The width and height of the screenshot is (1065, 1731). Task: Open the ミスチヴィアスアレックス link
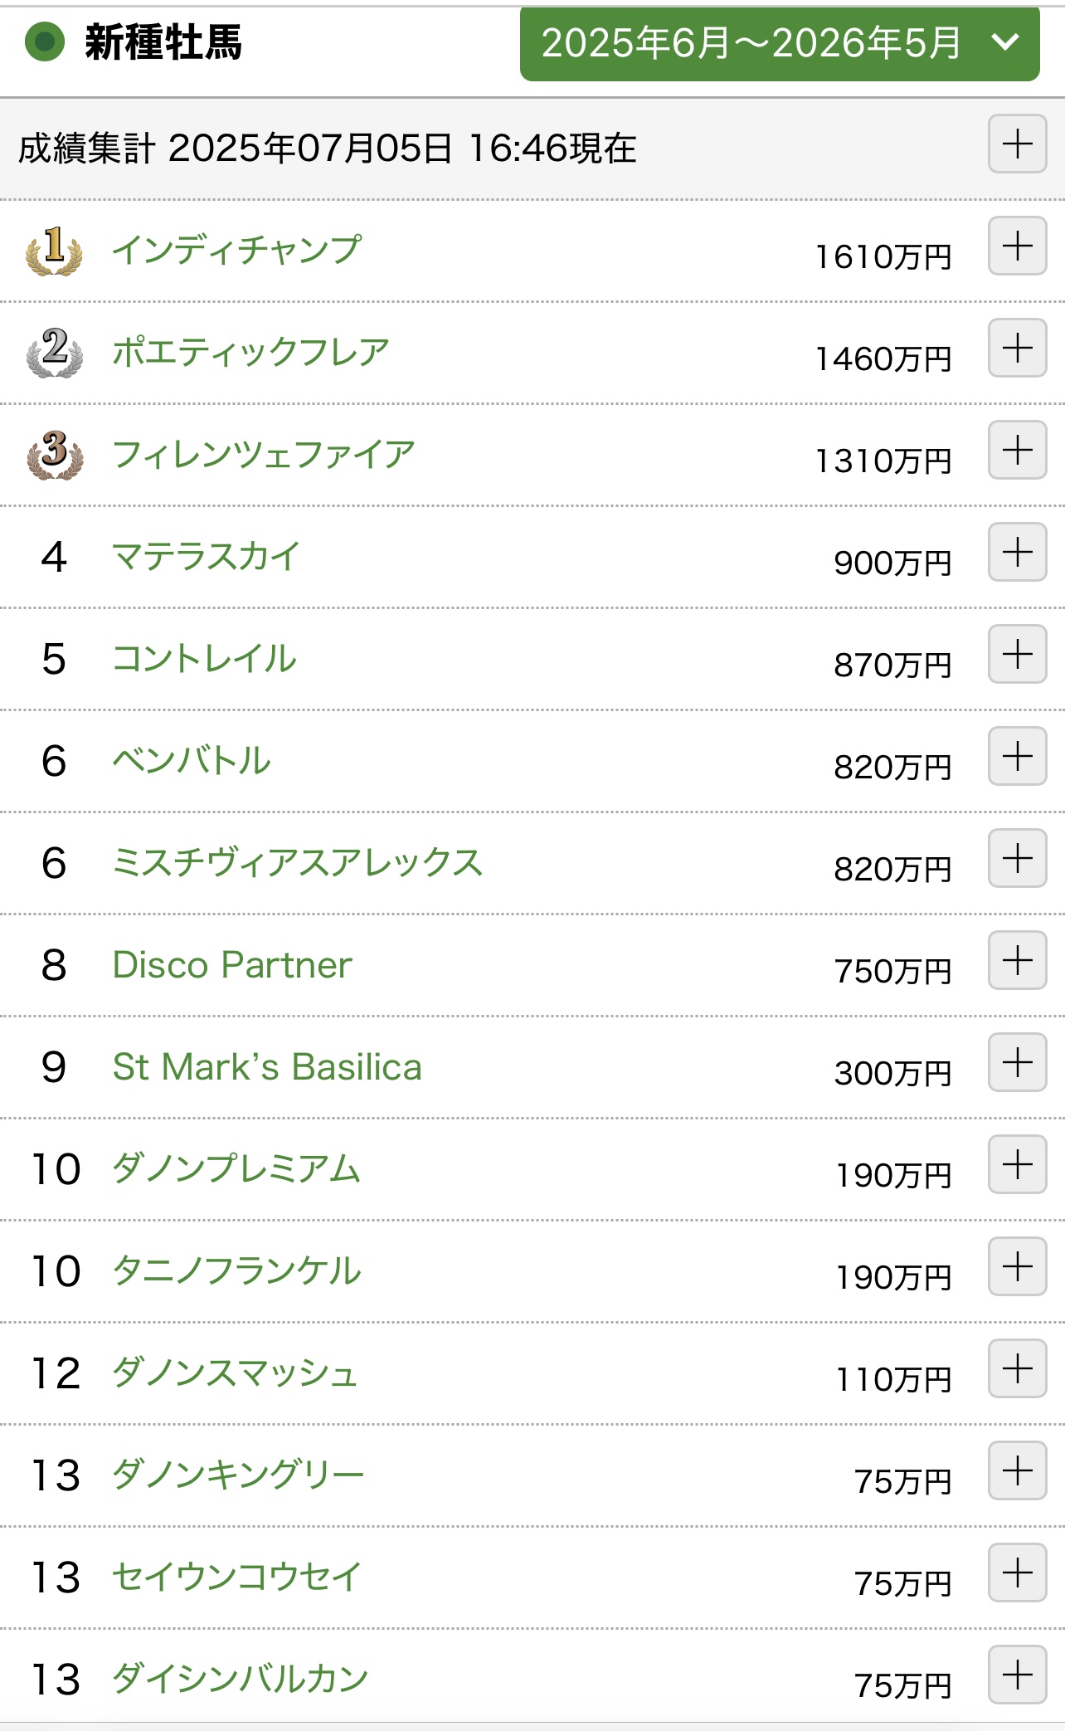[x=297, y=862]
